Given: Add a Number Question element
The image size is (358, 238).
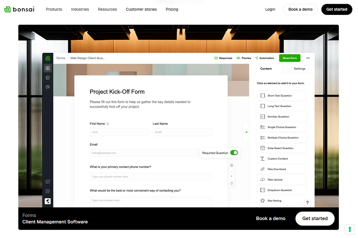Looking at the screenshot, I should click(282, 117).
